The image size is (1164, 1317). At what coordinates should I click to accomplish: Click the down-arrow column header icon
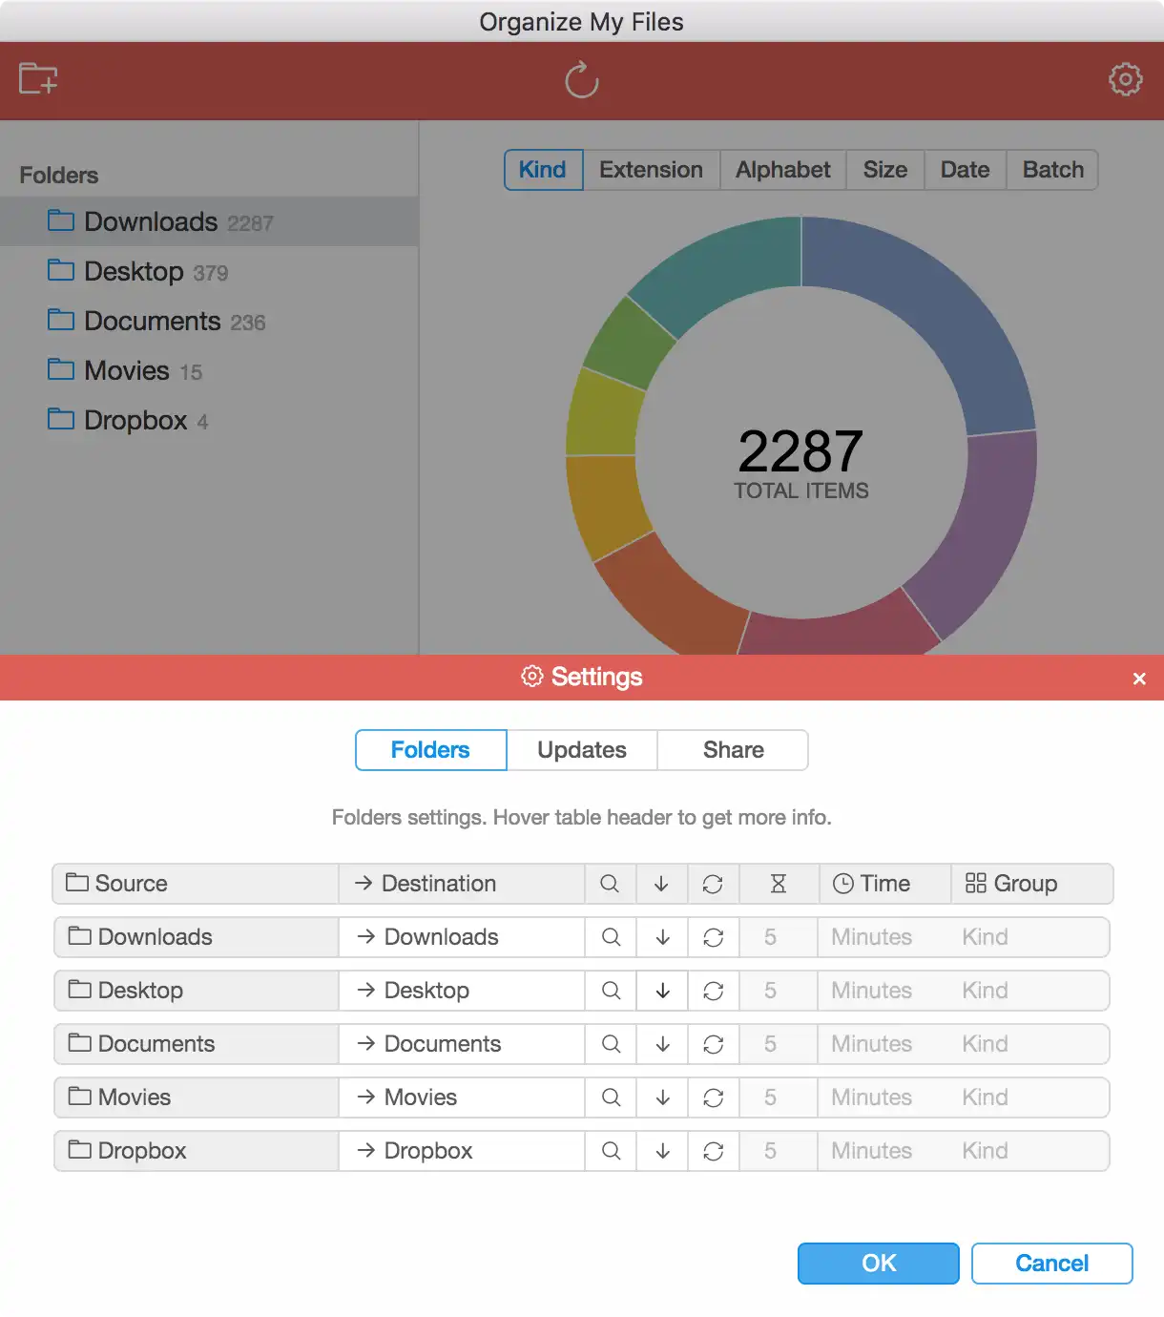point(661,884)
